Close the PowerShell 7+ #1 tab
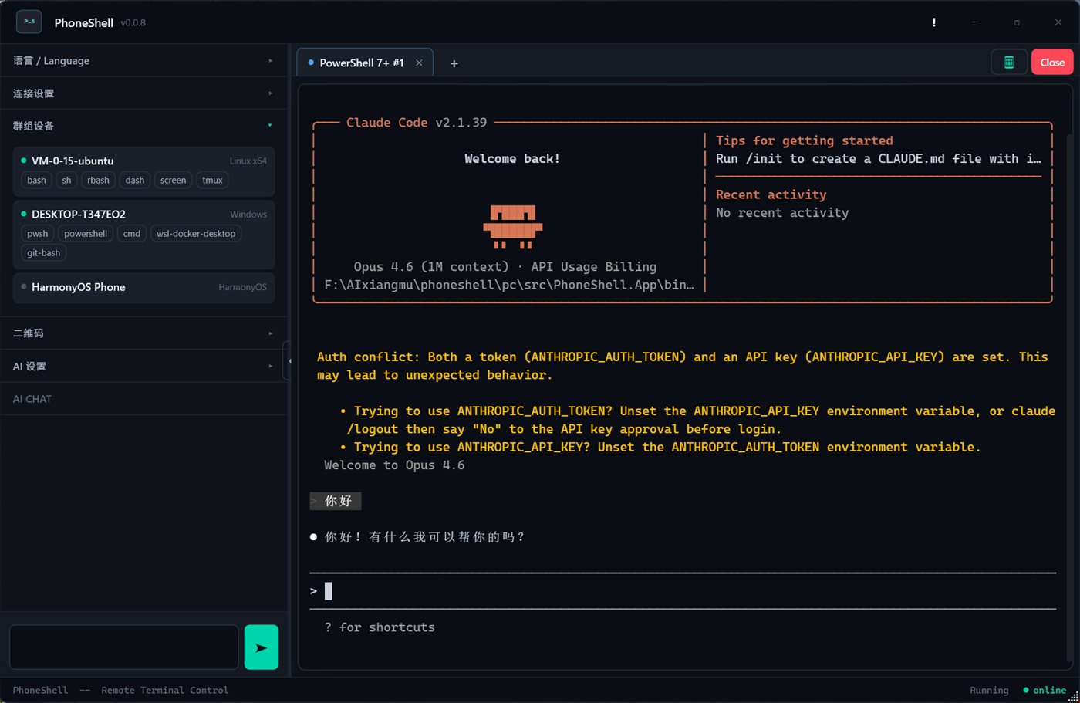Screen dimensions: 1080x703 coord(419,63)
